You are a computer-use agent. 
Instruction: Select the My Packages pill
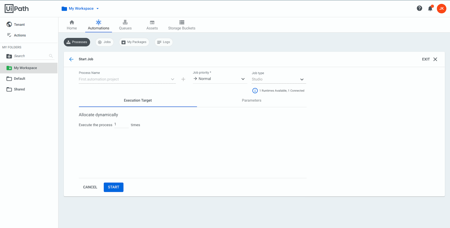[x=134, y=42]
